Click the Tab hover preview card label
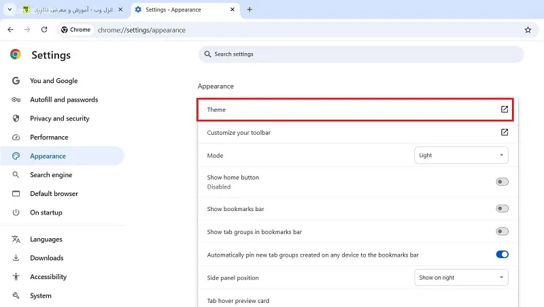This screenshot has width=544, height=307. coord(238,301)
